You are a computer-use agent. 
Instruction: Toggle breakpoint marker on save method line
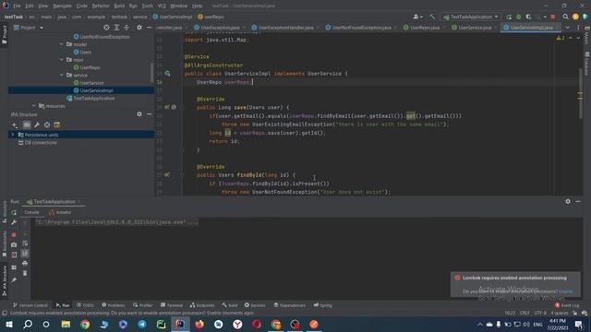pos(174,107)
